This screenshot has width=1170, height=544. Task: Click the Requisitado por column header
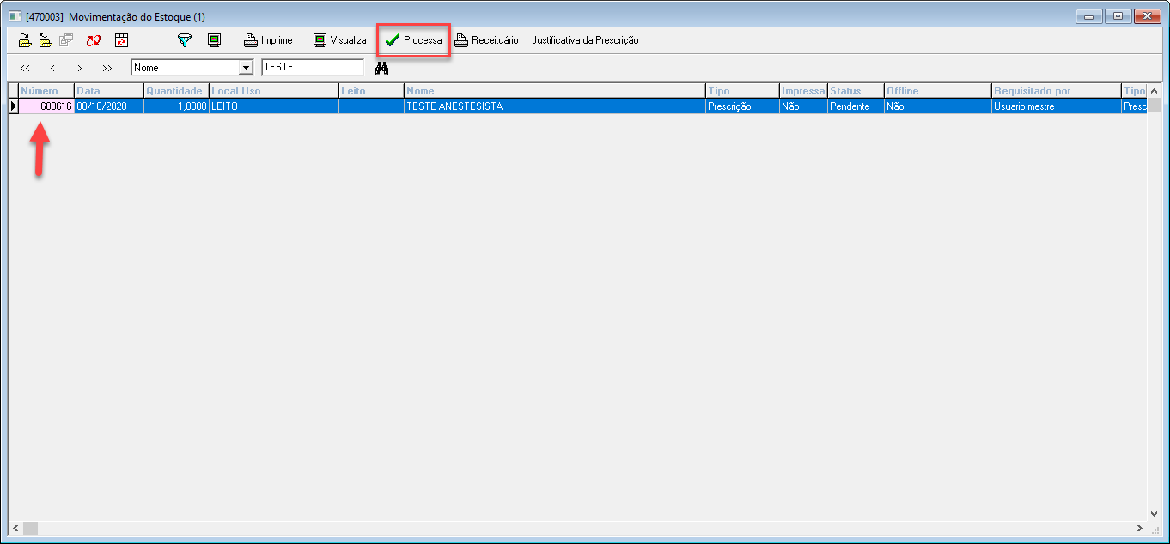point(1057,91)
